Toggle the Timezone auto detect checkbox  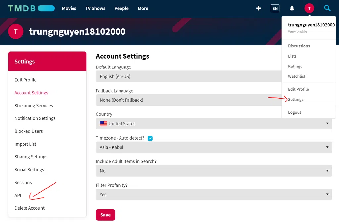click(150, 138)
